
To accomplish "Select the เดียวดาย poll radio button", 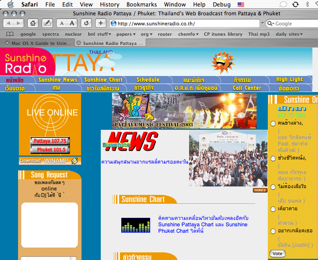I will [273, 209].
